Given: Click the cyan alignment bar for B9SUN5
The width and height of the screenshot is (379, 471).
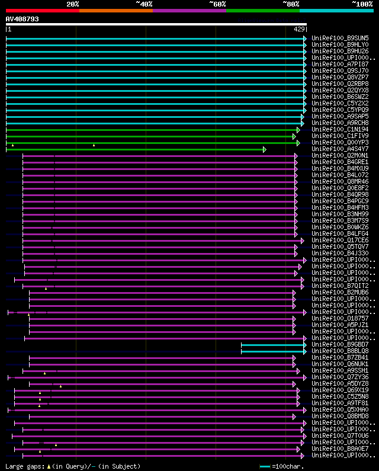Looking at the screenshot, I should pyautogui.click(x=156, y=39).
